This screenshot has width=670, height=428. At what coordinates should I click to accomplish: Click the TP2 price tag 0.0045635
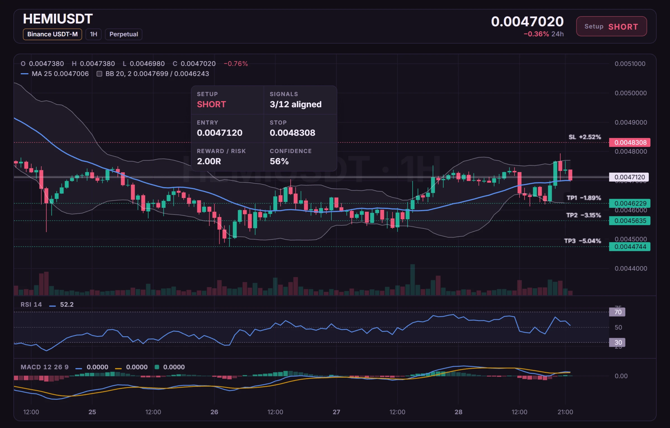pos(630,221)
